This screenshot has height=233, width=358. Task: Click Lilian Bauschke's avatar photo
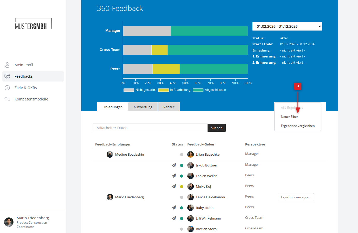tap(190, 155)
